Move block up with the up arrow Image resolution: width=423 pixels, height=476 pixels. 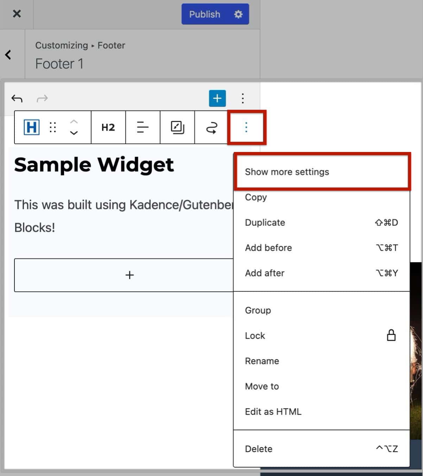click(x=74, y=121)
